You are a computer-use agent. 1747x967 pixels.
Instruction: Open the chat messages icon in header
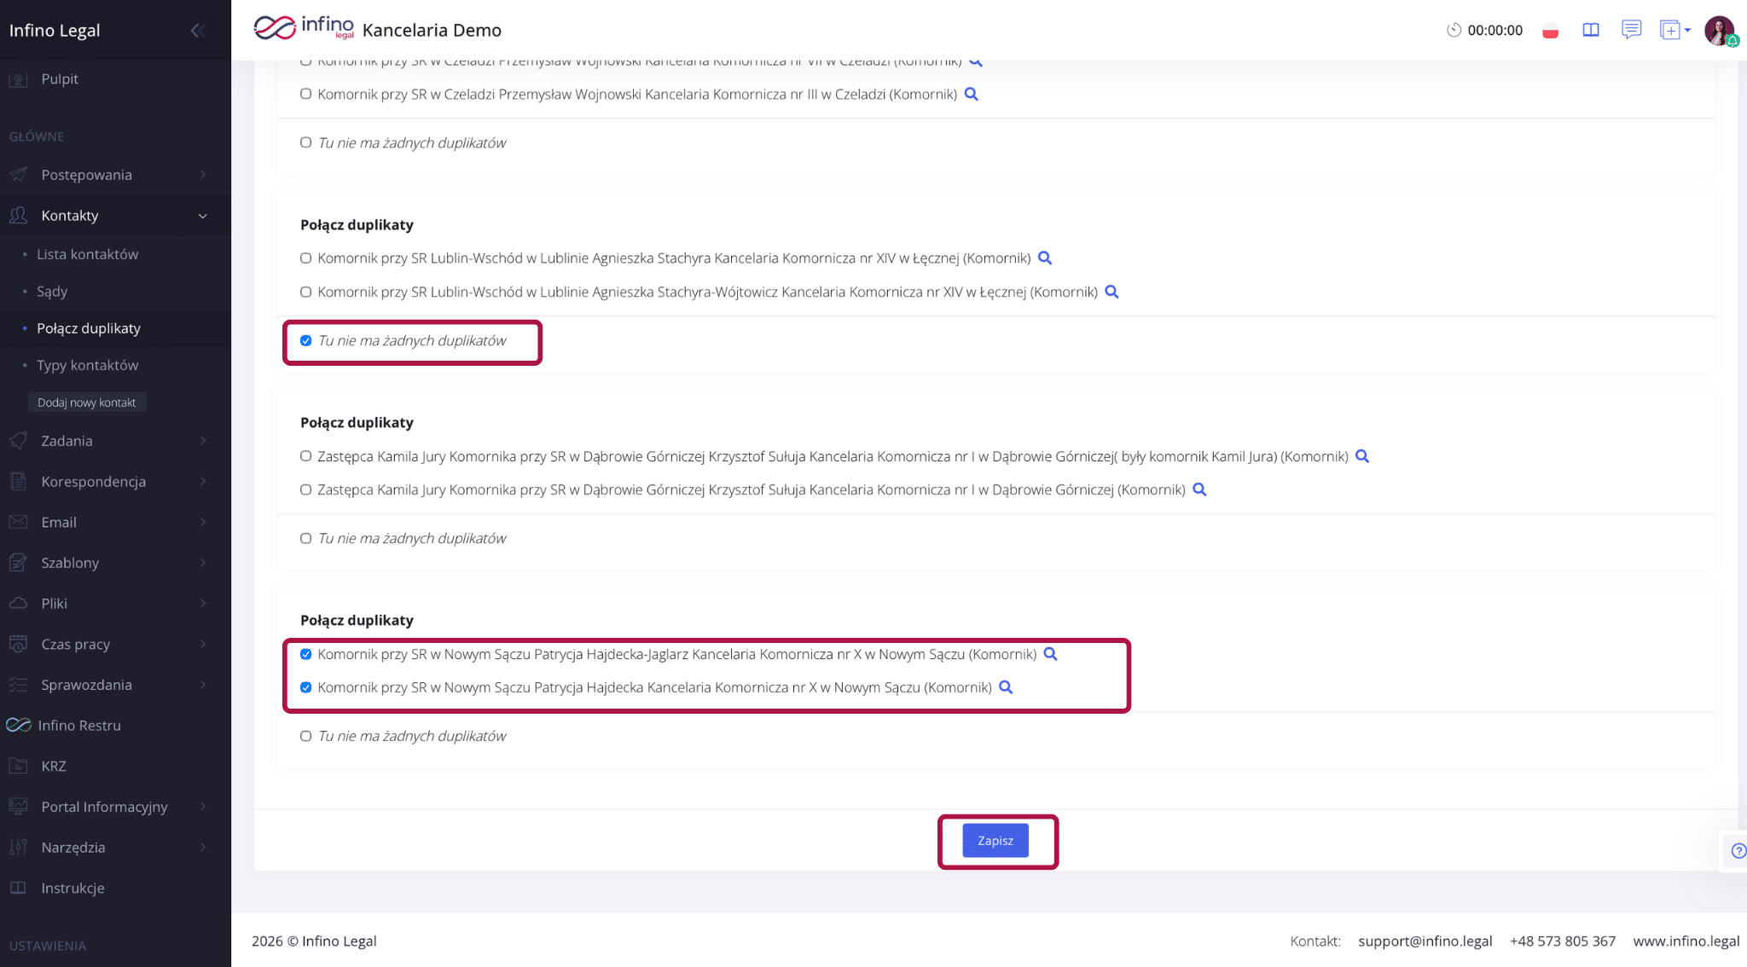click(1631, 30)
